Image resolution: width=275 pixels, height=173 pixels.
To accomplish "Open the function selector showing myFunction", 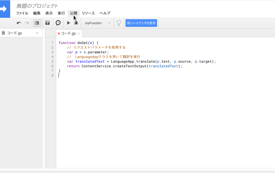I will coord(97,23).
